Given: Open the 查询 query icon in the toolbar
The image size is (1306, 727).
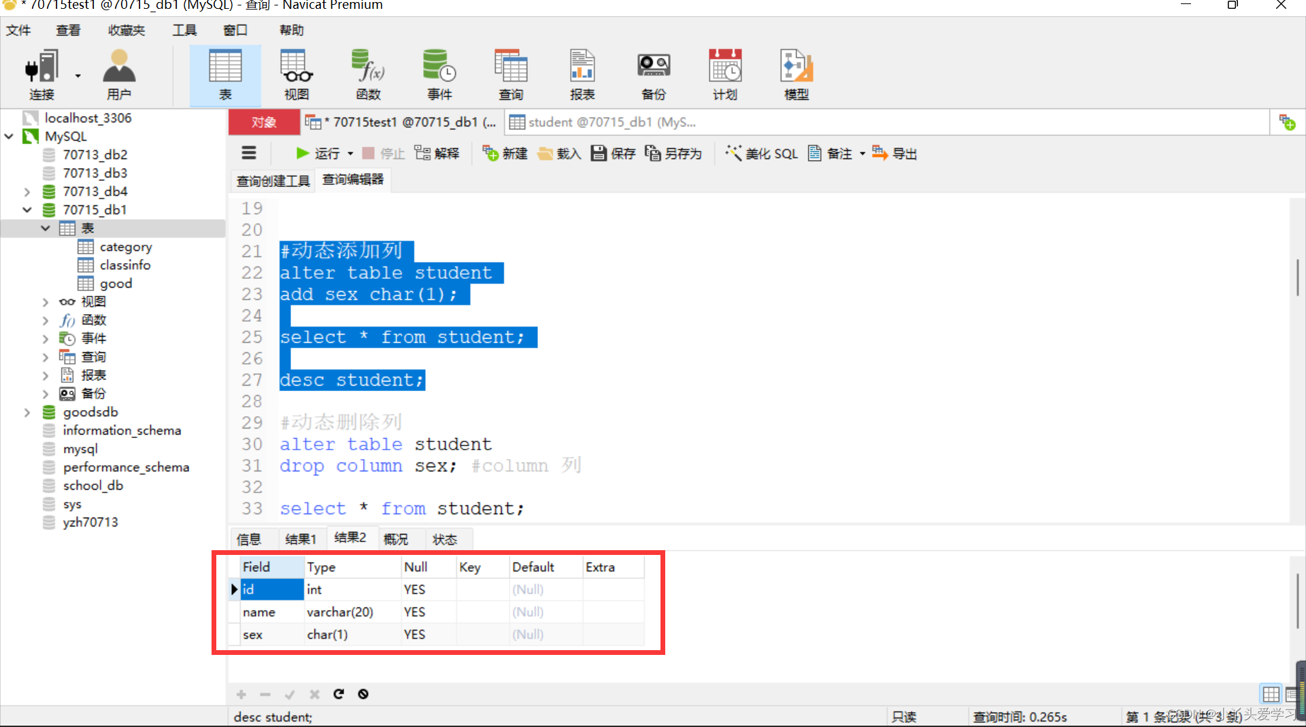Looking at the screenshot, I should (511, 75).
